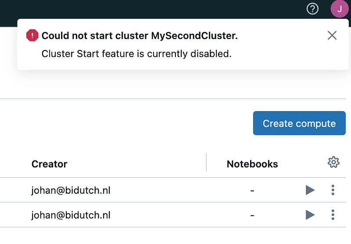Click the second row's Notebooks dash value
This screenshot has width=351, height=244.
tap(252, 215)
